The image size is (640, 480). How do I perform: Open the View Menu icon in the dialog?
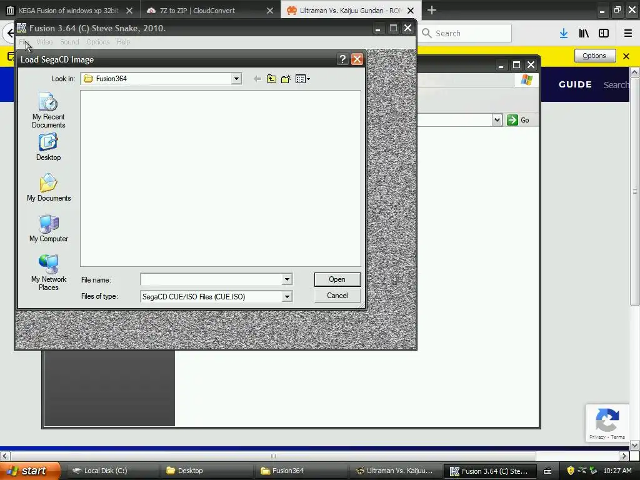click(x=302, y=79)
